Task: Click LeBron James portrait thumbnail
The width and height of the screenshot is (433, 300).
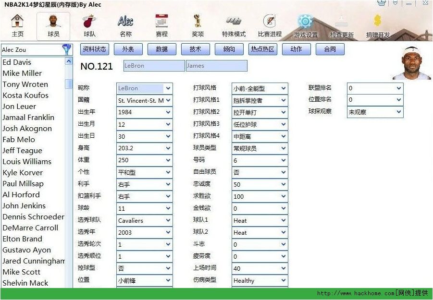Action: [412, 63]
